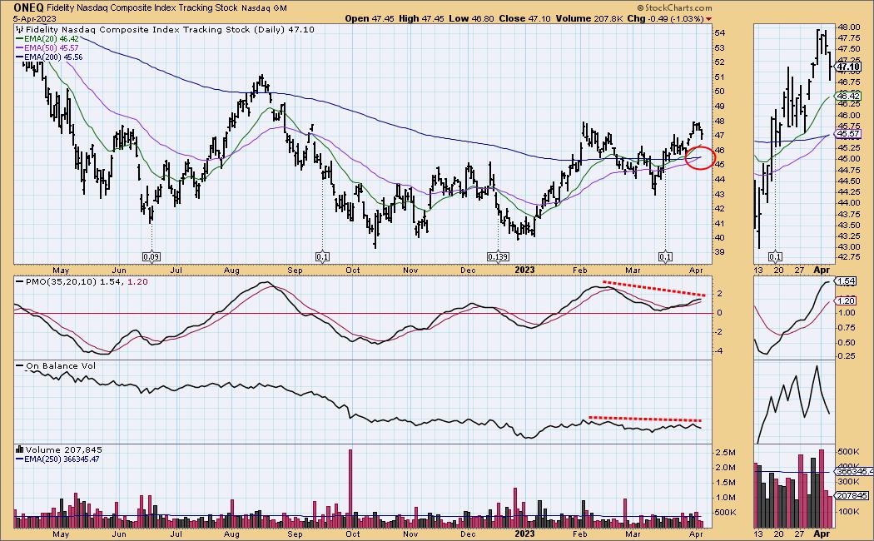This screenshot has width=874, height=541.
Task: Click the price bars icon beside daily legend title
Action: [19, 29]
